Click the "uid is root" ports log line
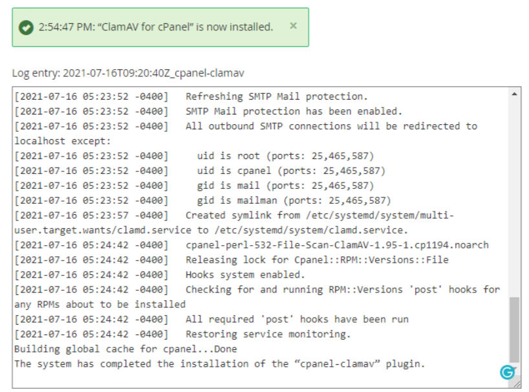This screenshot has height=392, width=529. tap(194, 156)
